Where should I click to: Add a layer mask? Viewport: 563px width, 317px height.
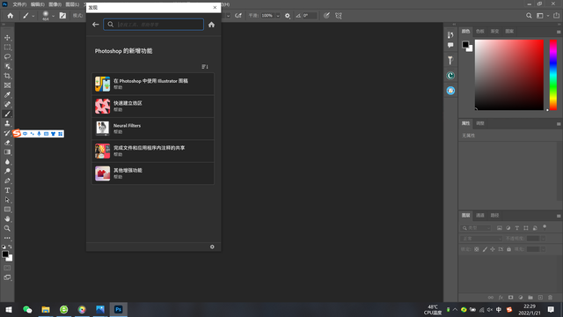pos(510,298)
